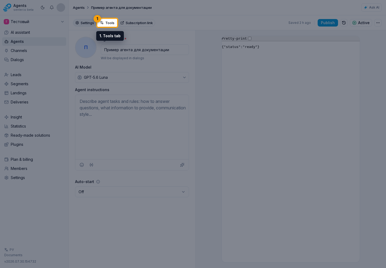Click the Ask AI button
The image size is (386, 268).
click(x=372, y=8)
